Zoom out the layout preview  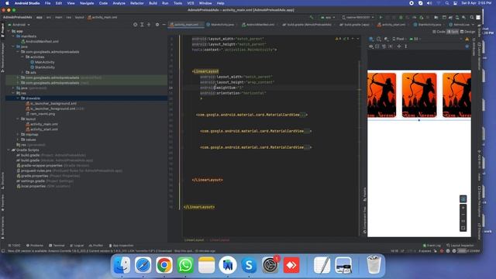[x=463, y=215]
